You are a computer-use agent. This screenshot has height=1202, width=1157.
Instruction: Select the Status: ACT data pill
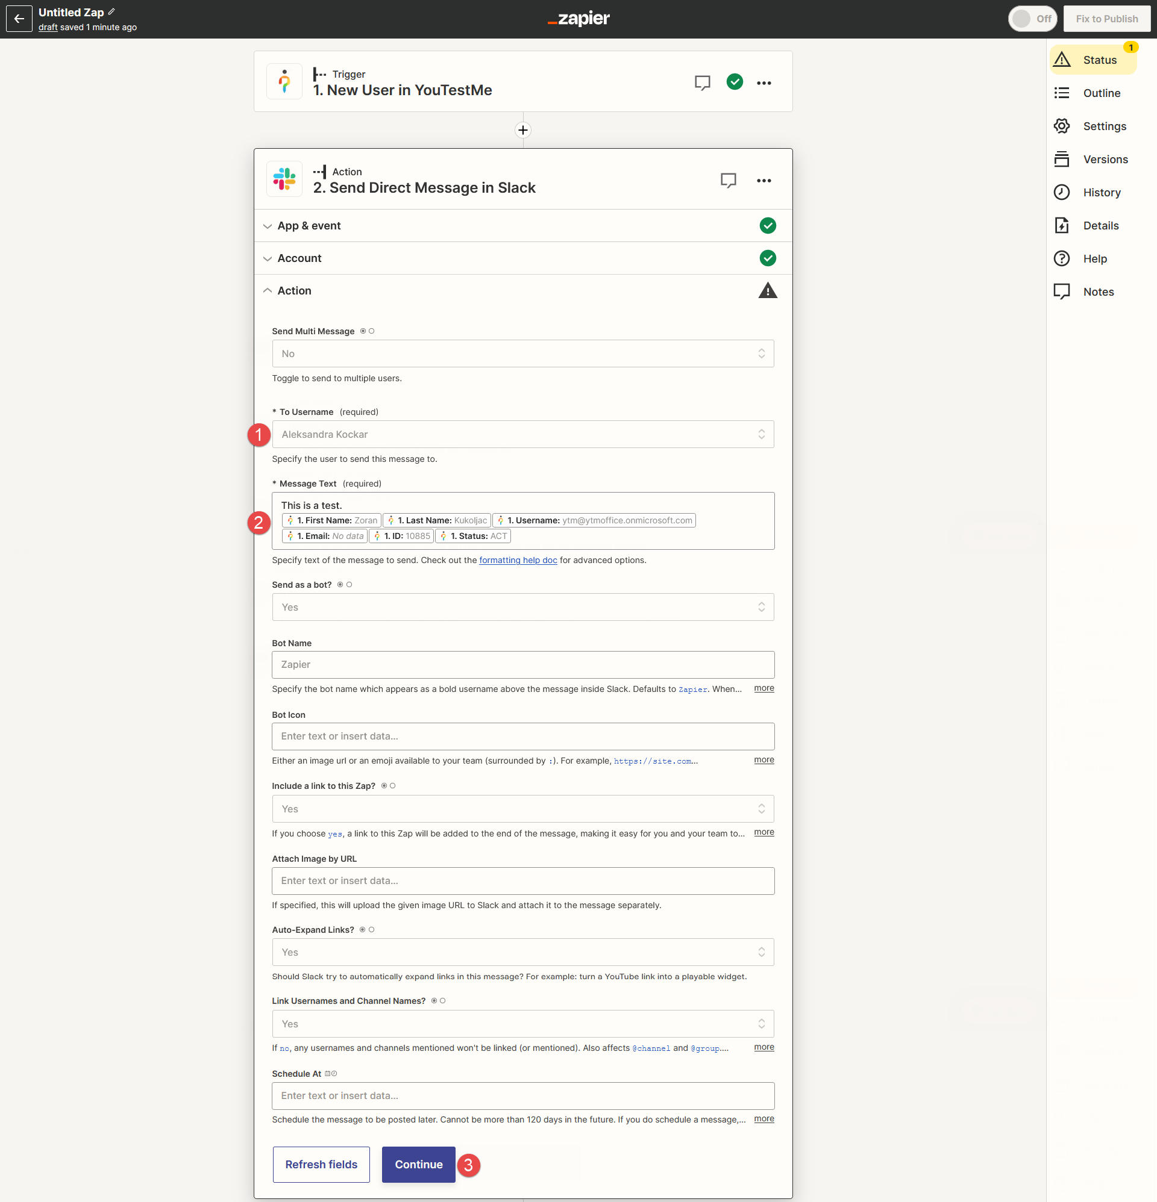[473, 536]
